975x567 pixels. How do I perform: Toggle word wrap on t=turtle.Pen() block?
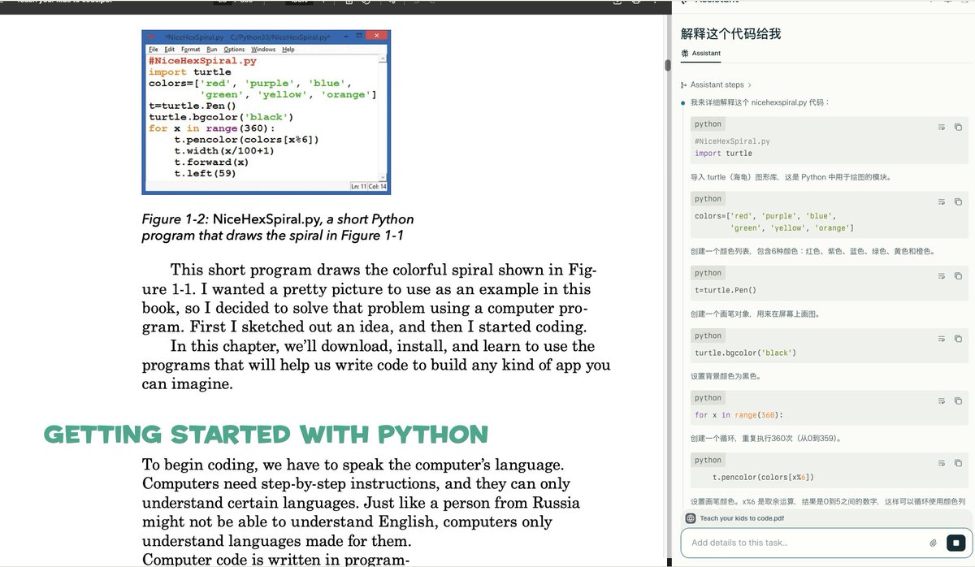942,276
